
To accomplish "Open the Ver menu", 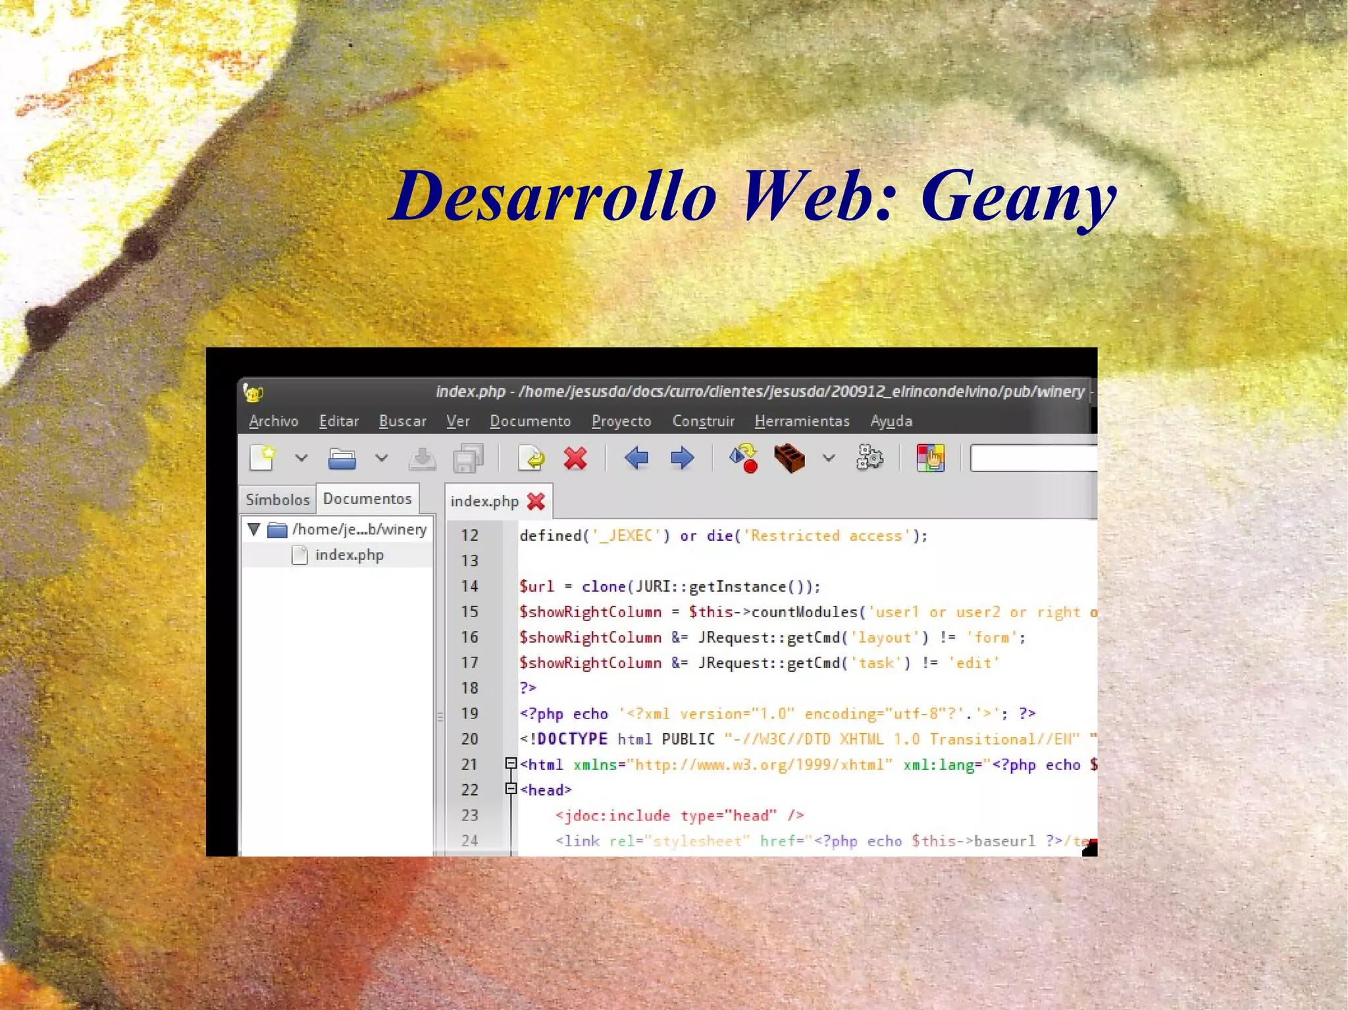I will tap(458, 421).
